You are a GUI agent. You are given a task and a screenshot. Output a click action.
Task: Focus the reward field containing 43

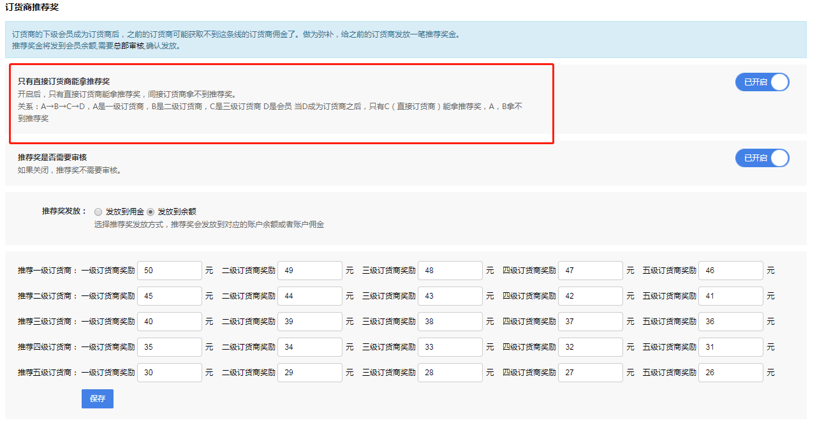pos(450,296)
